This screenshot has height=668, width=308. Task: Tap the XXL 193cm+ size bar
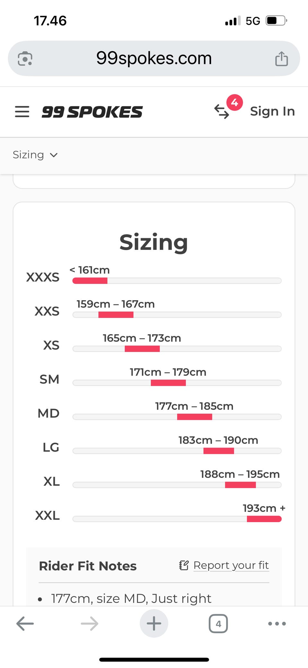264,519
